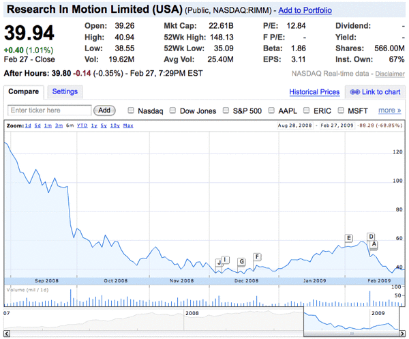
Task: Click news flag G on chart
Action: tap(241, 262)
